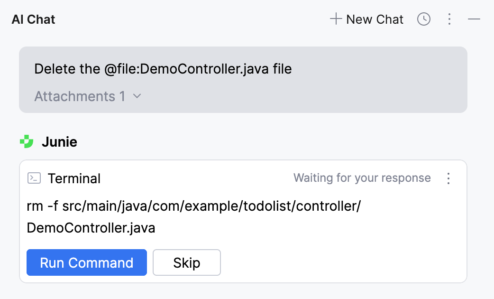This screenshot has height=299, width=494.
Task: Click the Attachments 1 label
Action: click(x=80, y=96)
